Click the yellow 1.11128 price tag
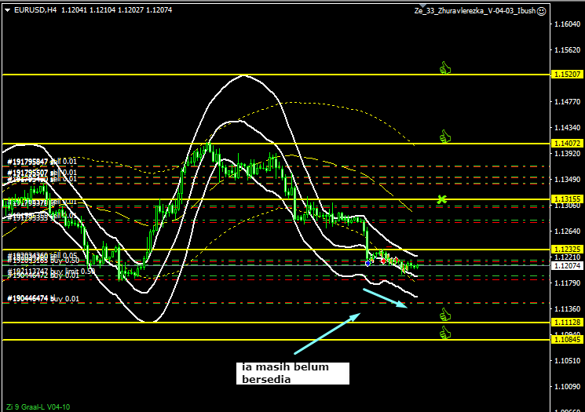Image resolution: width=585 pixels, height=412 pixels. pos(567,322)
